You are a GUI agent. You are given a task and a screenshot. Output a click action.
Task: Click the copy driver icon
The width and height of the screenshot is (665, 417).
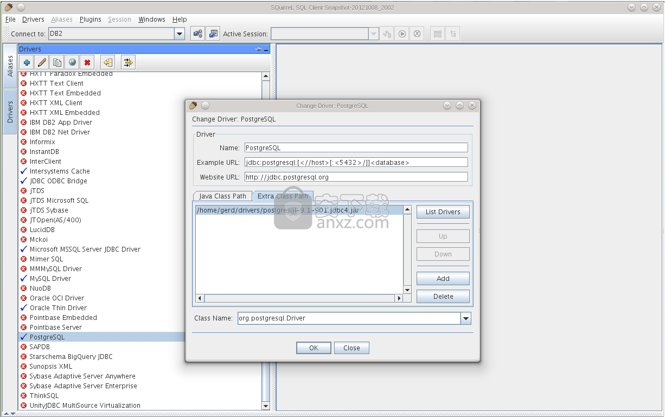[57, 62]
